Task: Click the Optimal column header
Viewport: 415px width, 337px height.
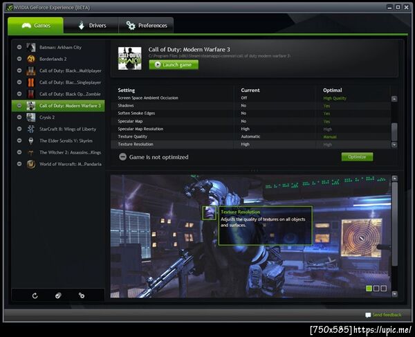Action: pyautogui.click(x=333, y=90)
